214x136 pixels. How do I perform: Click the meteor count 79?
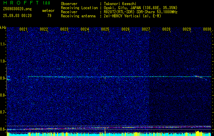[x=49, y=16]
